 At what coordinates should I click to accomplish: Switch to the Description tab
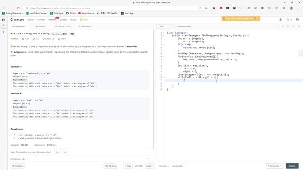tap(18, 26)
